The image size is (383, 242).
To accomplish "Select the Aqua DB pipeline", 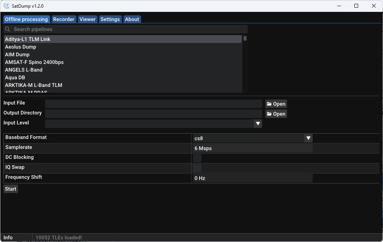I will tap(15, 77).
